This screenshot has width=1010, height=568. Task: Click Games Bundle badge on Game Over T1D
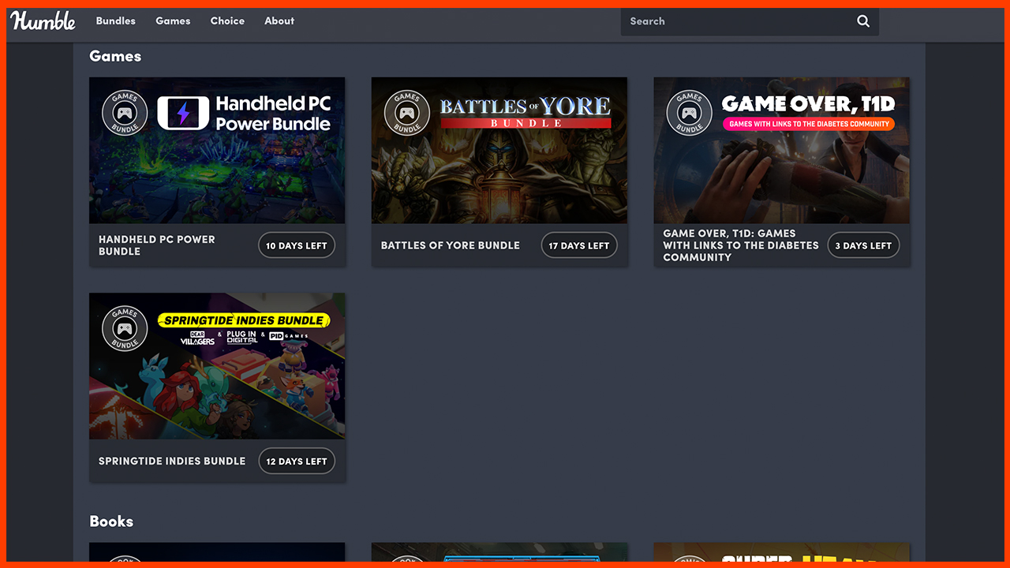(690, 114)
